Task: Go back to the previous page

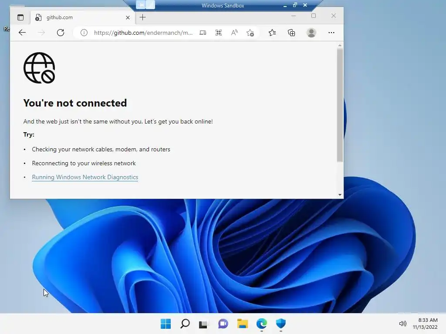Action: point(22,33)
